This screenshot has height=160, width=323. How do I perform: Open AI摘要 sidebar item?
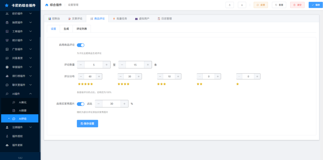(22, 111)
